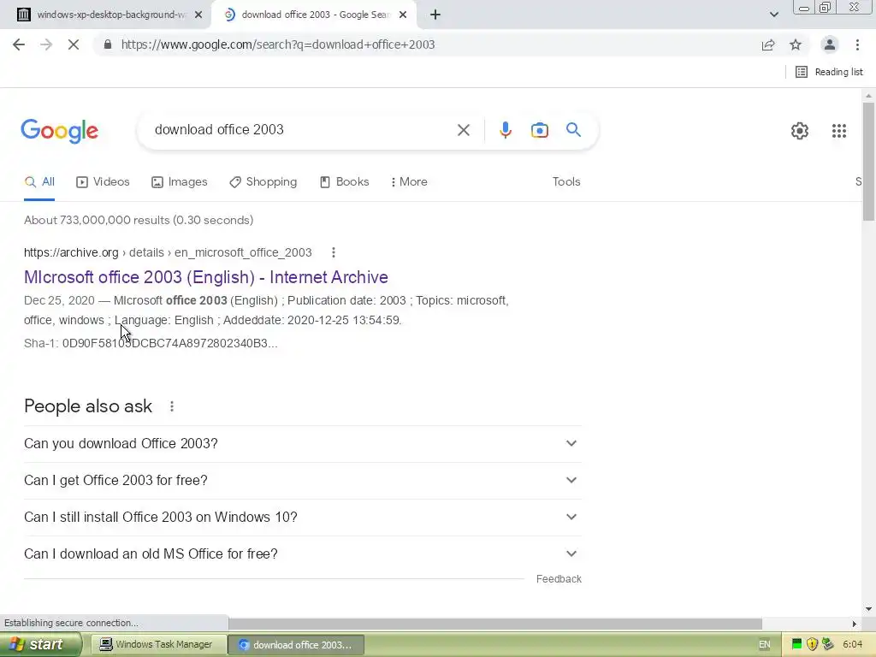Open result options dots beside archive.org URL
876x657 pixels.
click(334, 252)
